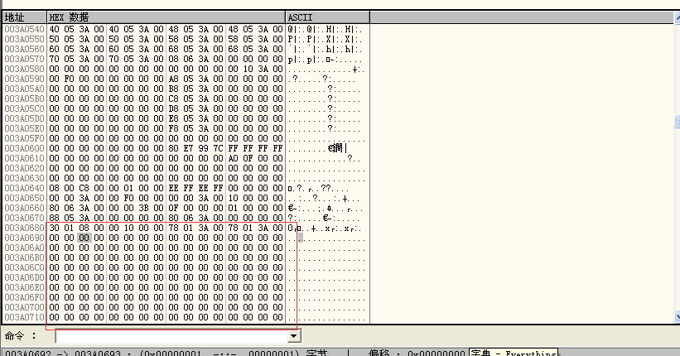Select address 003A06A0 in the address column
The image size is (680, 356).
tap(24, 248)
